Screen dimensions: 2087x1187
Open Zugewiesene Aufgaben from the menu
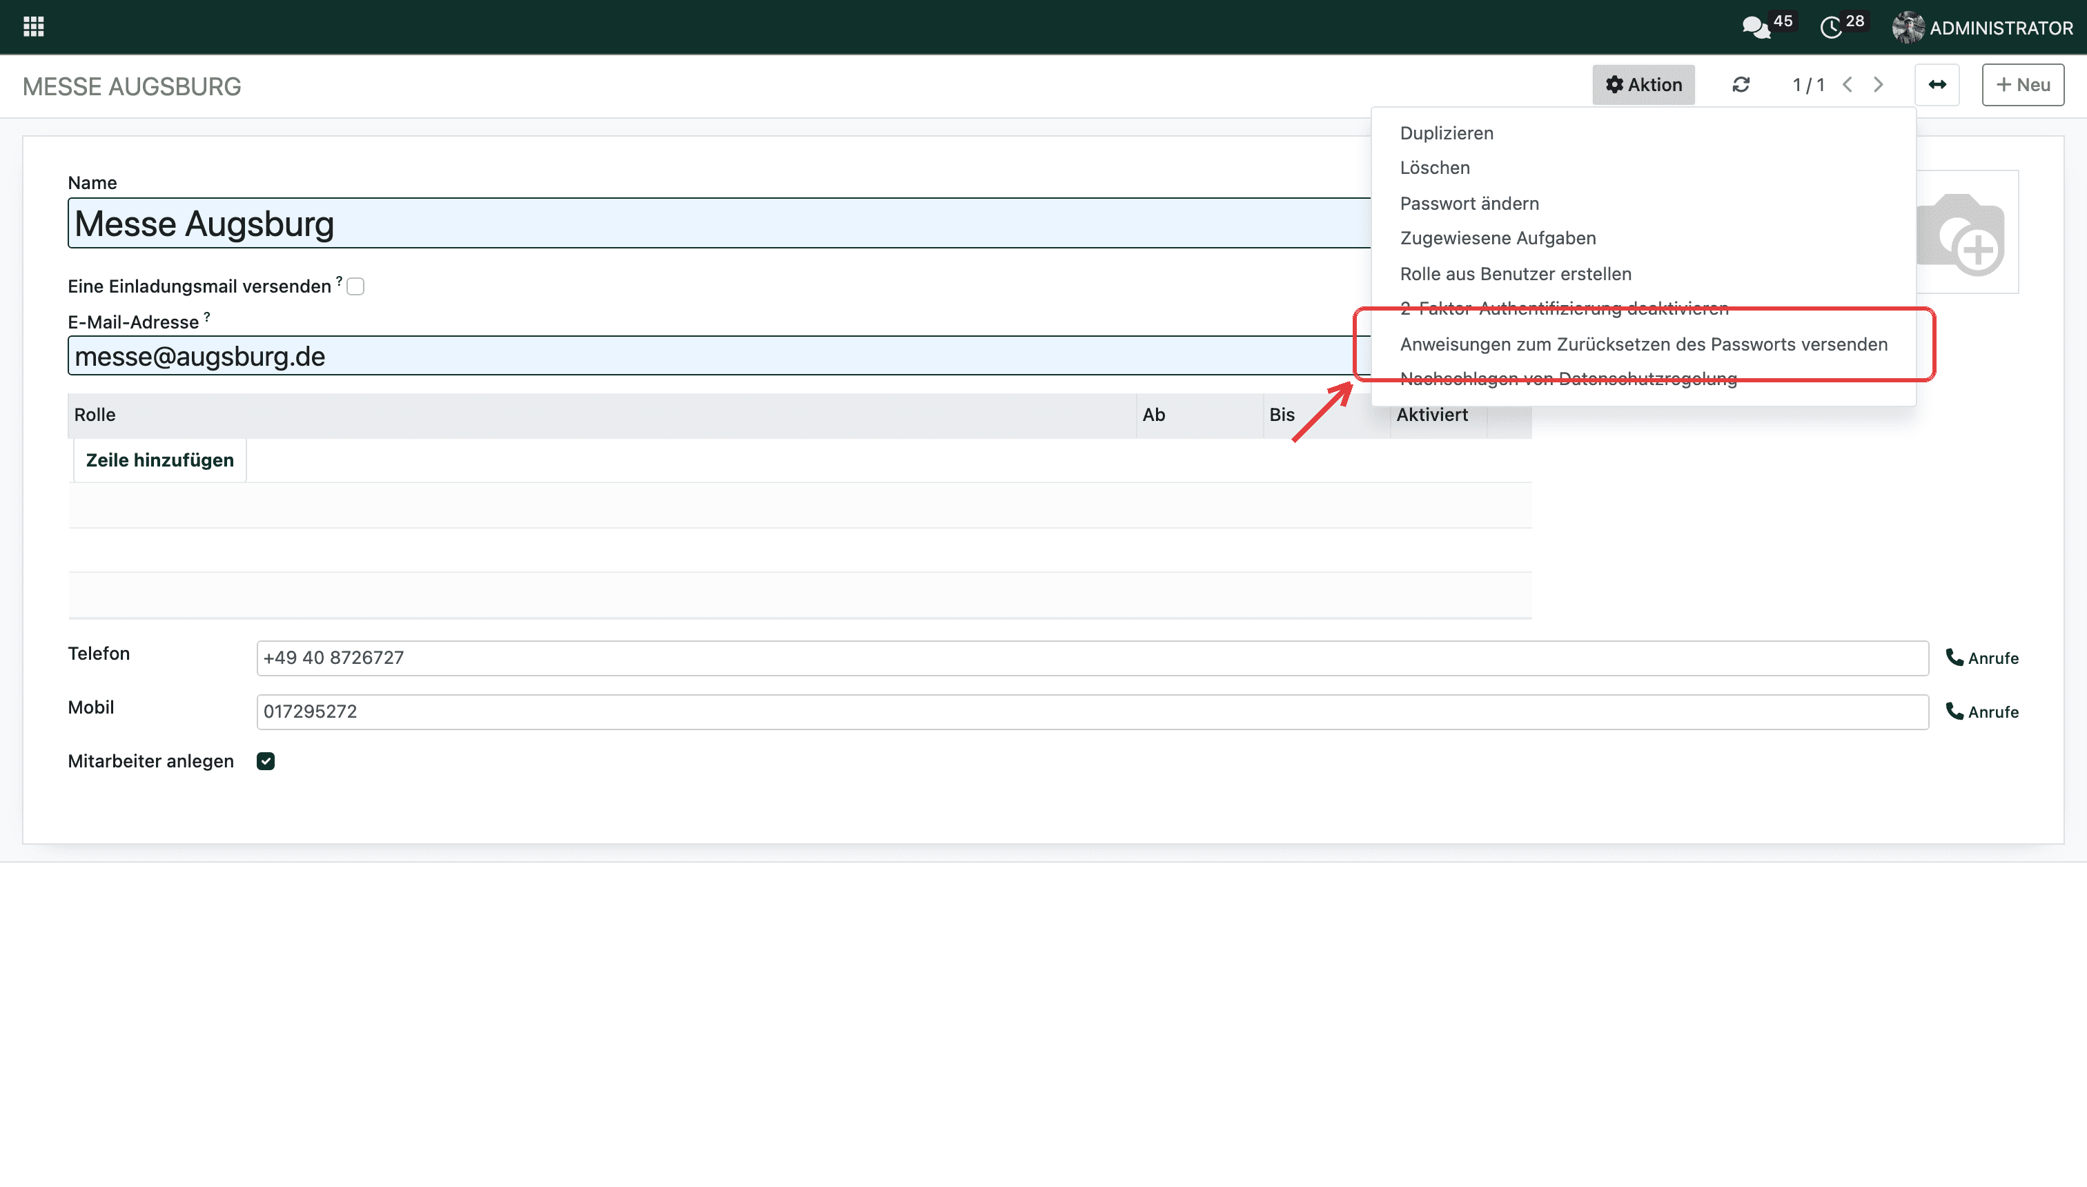(x=1498, y=238)
